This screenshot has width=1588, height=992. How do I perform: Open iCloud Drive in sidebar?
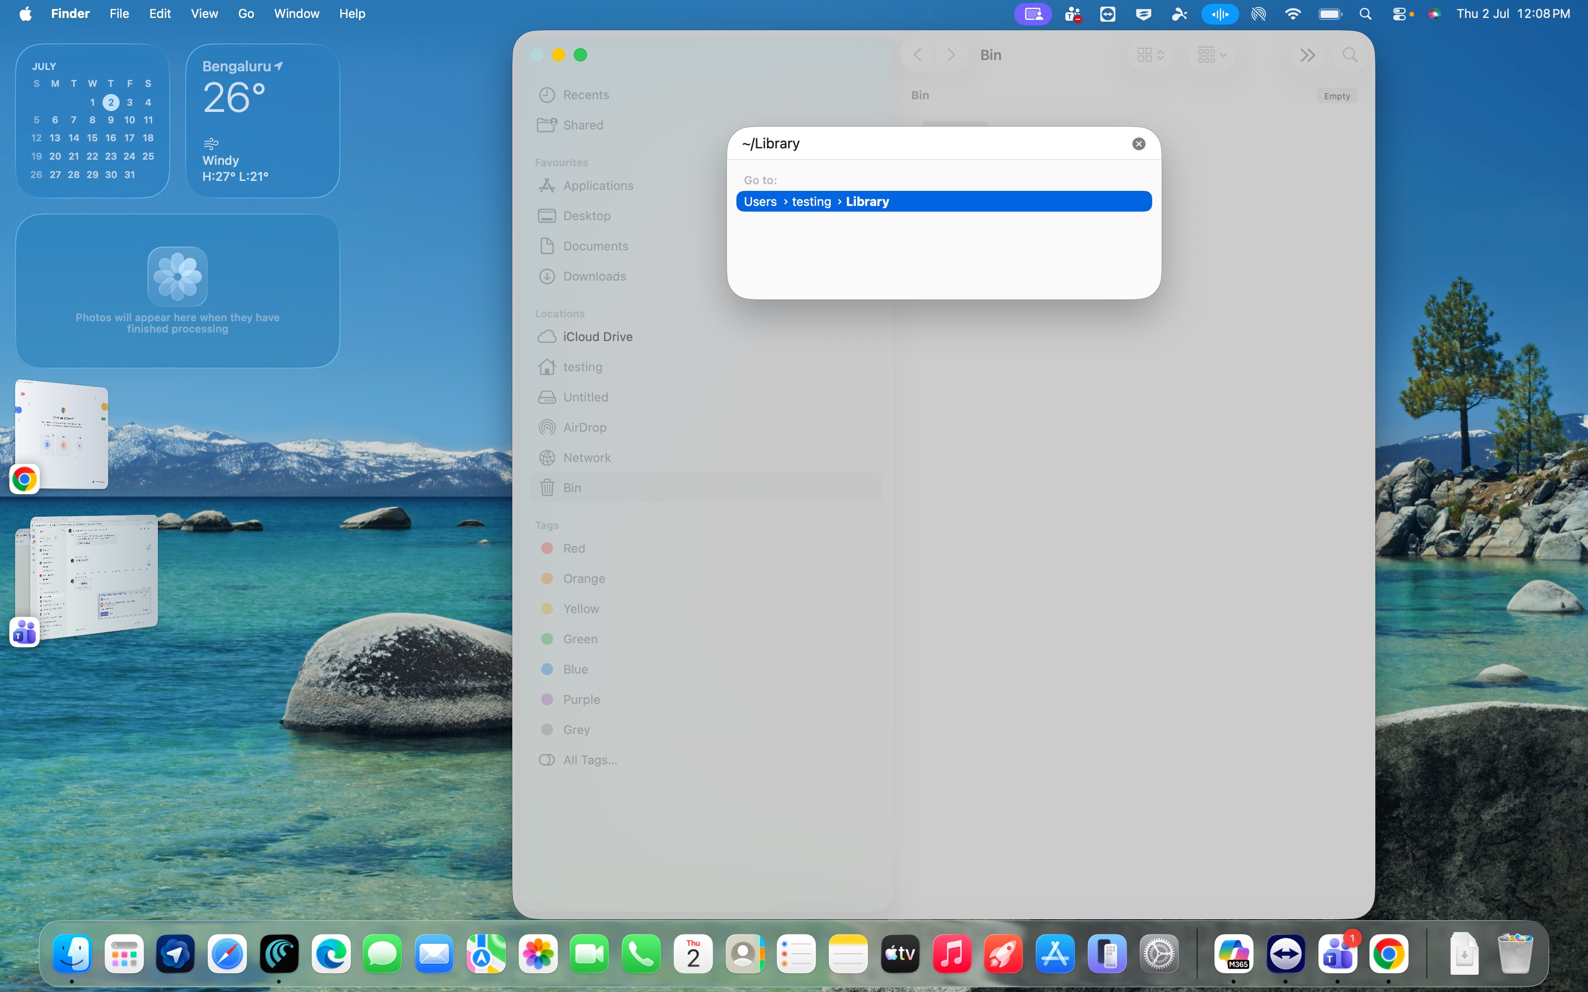(706, 336)
